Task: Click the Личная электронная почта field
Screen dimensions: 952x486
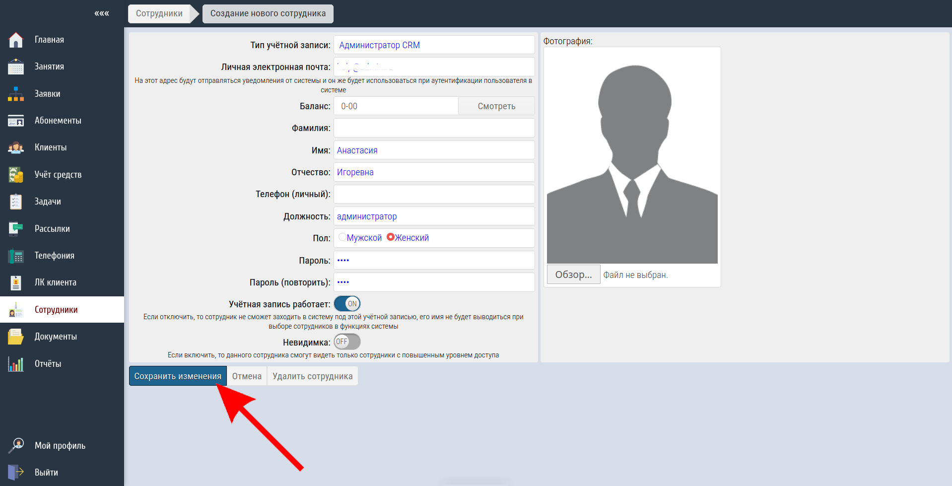Action: pyautogui.click(x=434, y=67)
